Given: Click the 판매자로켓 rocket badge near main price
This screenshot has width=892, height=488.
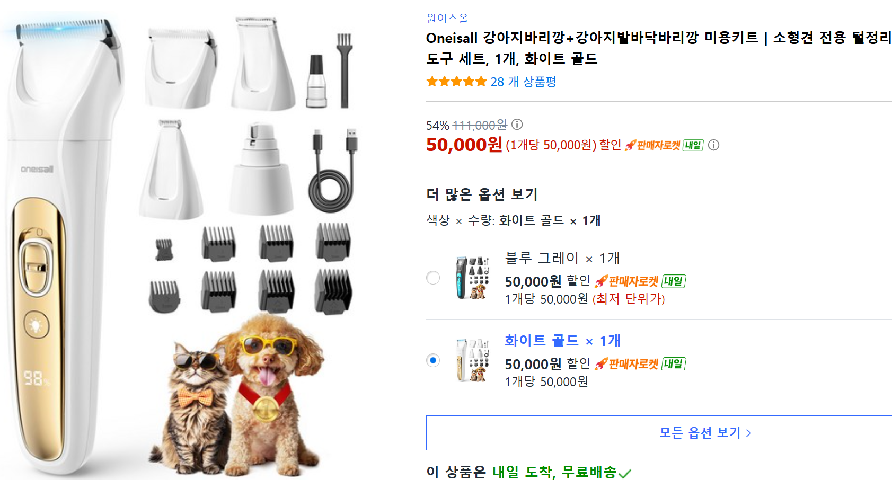Looking at the screenshot, I should click(652, 145).
